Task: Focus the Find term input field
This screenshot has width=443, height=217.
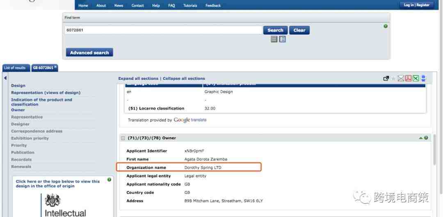Action: pos(163,30)
